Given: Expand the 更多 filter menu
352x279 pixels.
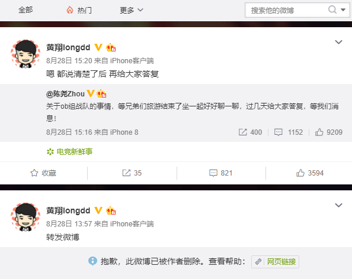Looking at the screenshot, I should click(132, 10).
